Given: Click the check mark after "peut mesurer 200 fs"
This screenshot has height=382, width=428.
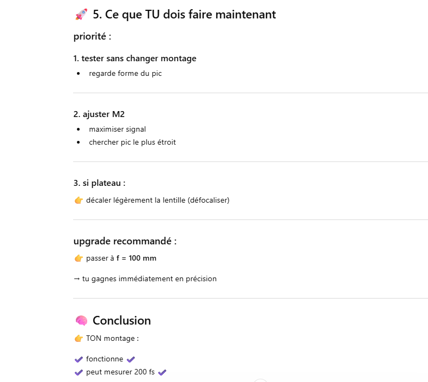Looking at the screenshot, I should pyautogui.click(x=162, y=372).
